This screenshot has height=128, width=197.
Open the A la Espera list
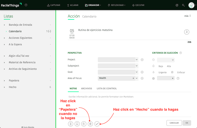pyautogui.click(x=15, y=44)
